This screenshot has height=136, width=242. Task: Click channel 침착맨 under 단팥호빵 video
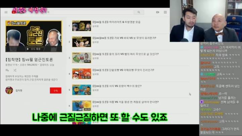[95, 74]
